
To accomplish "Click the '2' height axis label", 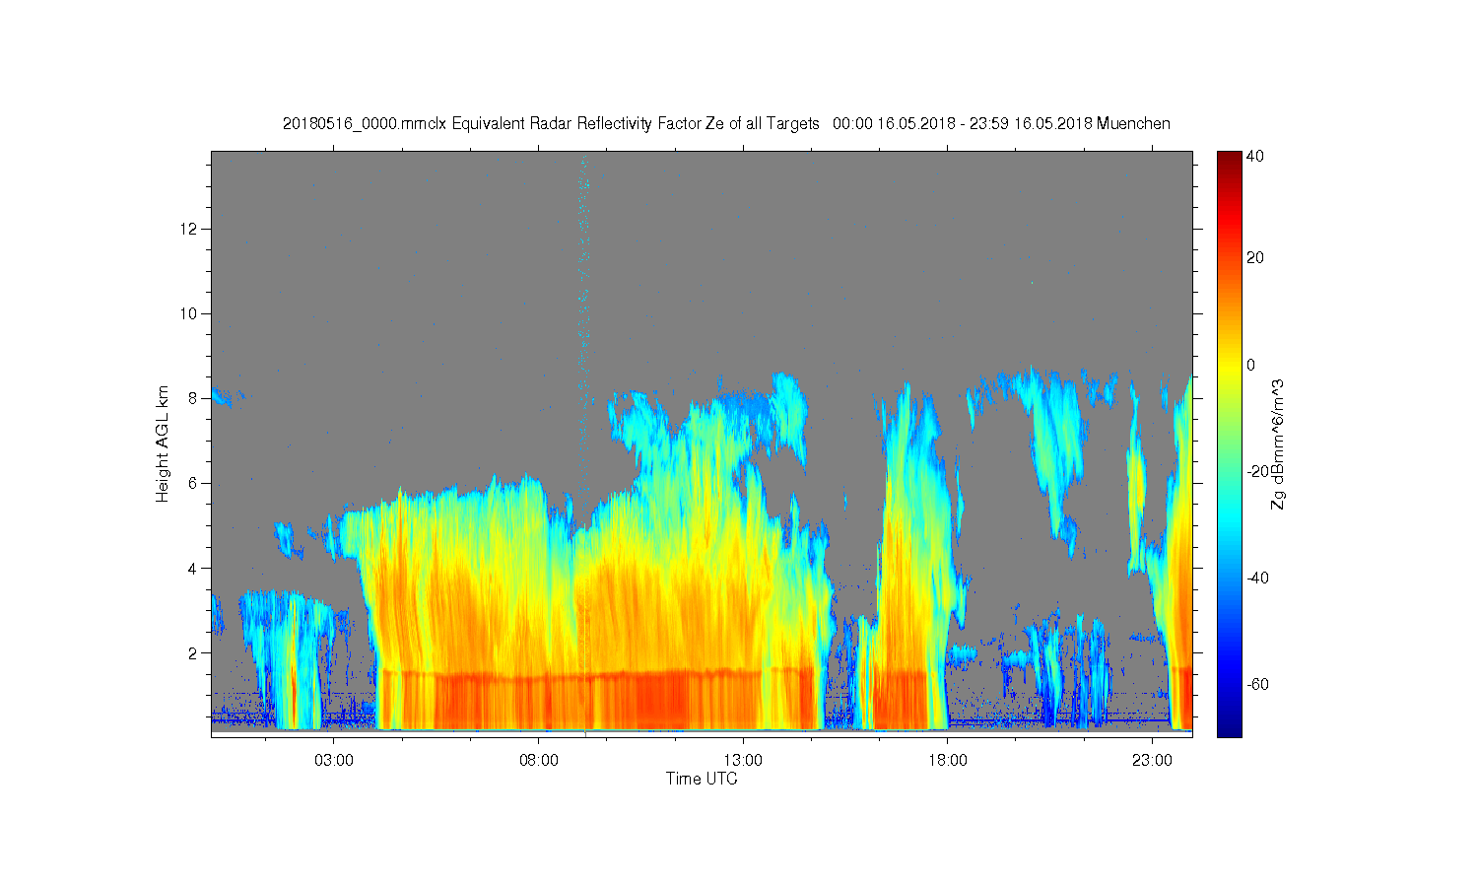I will [x=193, y=652].
